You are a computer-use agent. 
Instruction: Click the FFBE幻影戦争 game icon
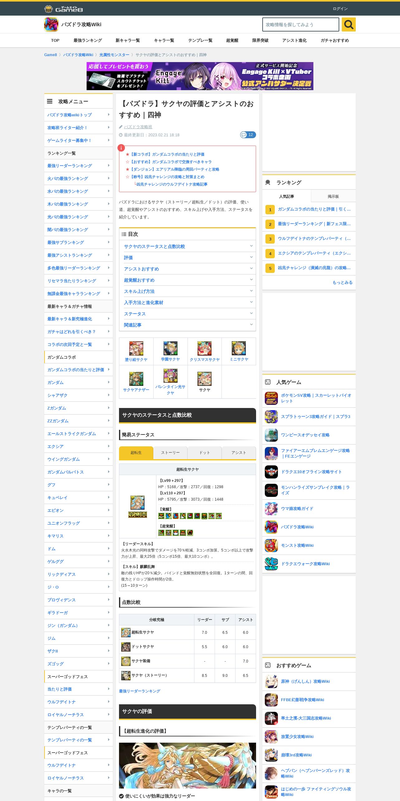coord(271,700)
